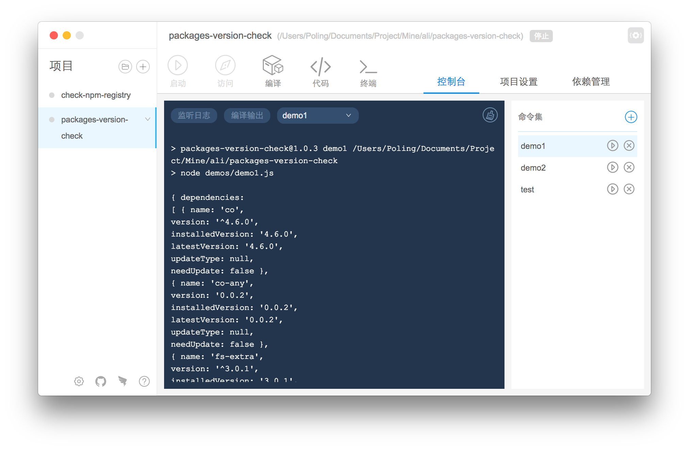Clear console with the broom icon
The height and width of the screenshot is (450, 689).
pyautogui.click(x=490, y=115)
